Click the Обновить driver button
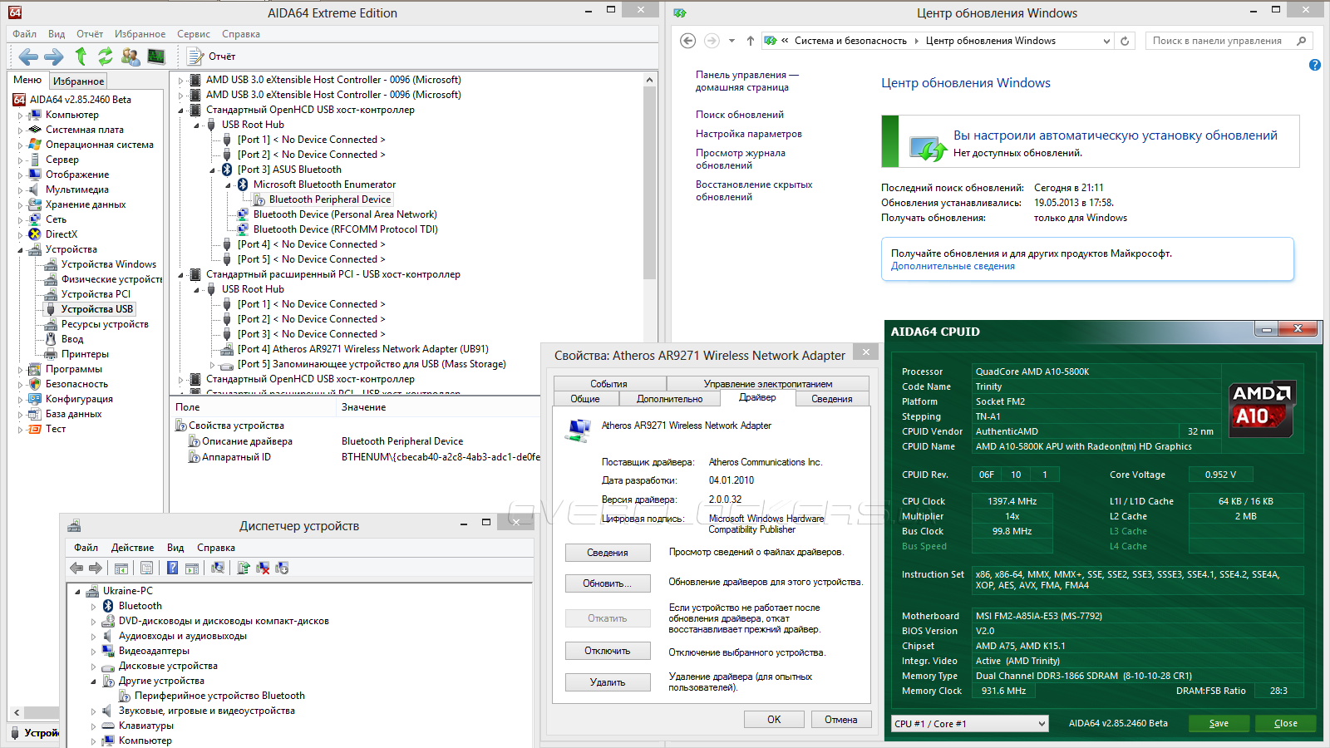The width and height of the screenshot is (1330, 748). (607, 583)
